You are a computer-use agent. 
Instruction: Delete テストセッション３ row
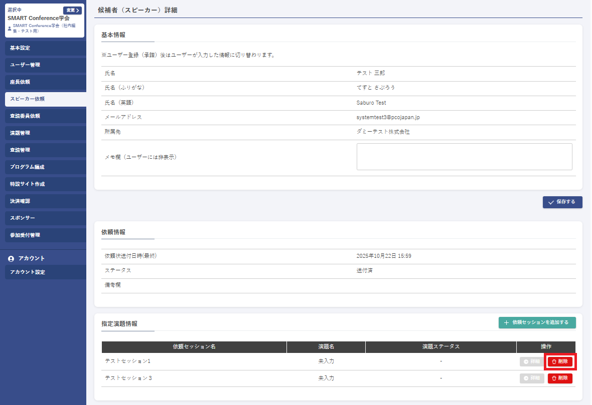click(560, 378)
